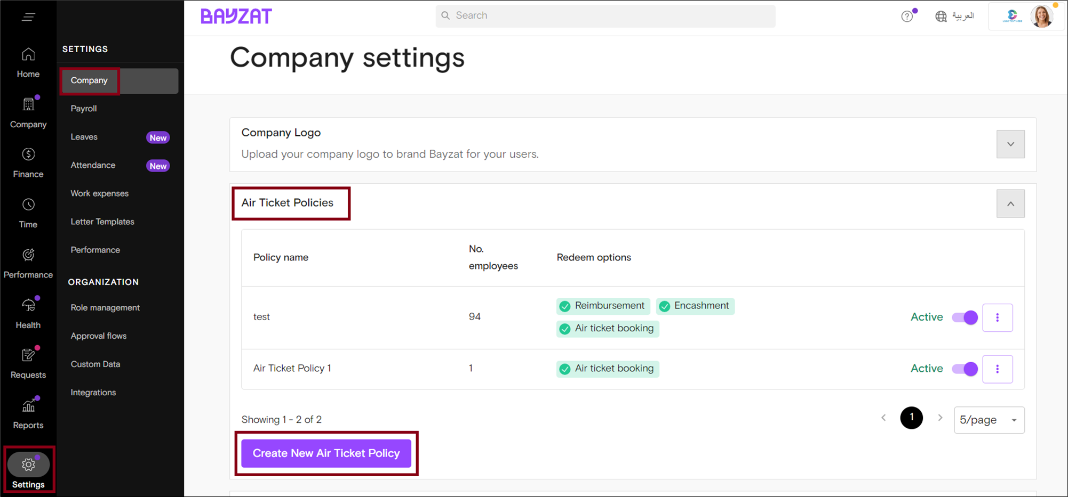Collapse the sidebar with hamburger icon

pyautogui.click(x=28, y=17)
